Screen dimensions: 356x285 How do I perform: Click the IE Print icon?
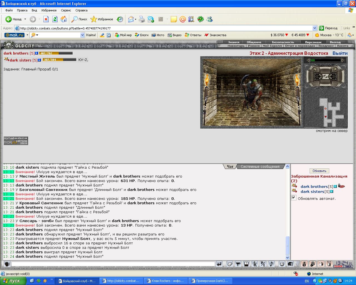click(142, 19)
